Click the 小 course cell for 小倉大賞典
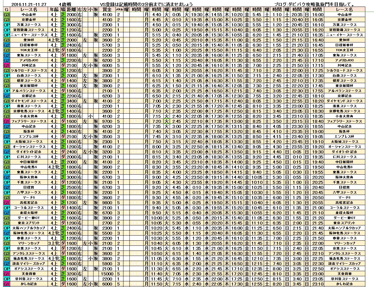The width and height of the screenshot is (374, 287). [90, 116]
